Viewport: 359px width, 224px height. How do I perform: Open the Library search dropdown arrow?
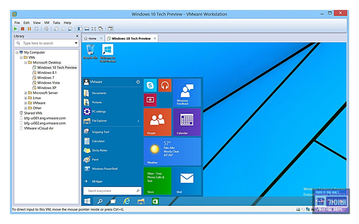tap(76, 43)
